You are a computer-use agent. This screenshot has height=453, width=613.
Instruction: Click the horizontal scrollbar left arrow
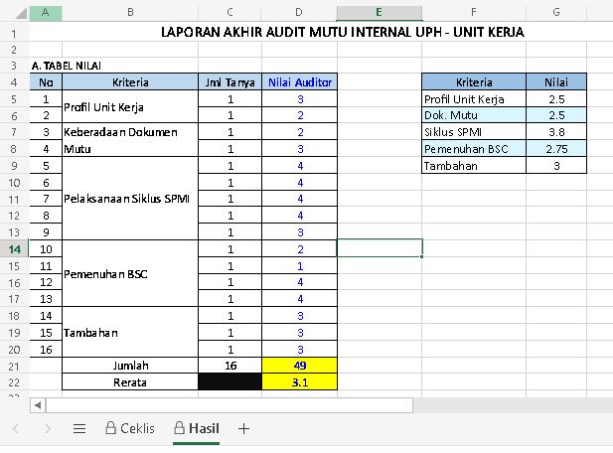(39, 405)
